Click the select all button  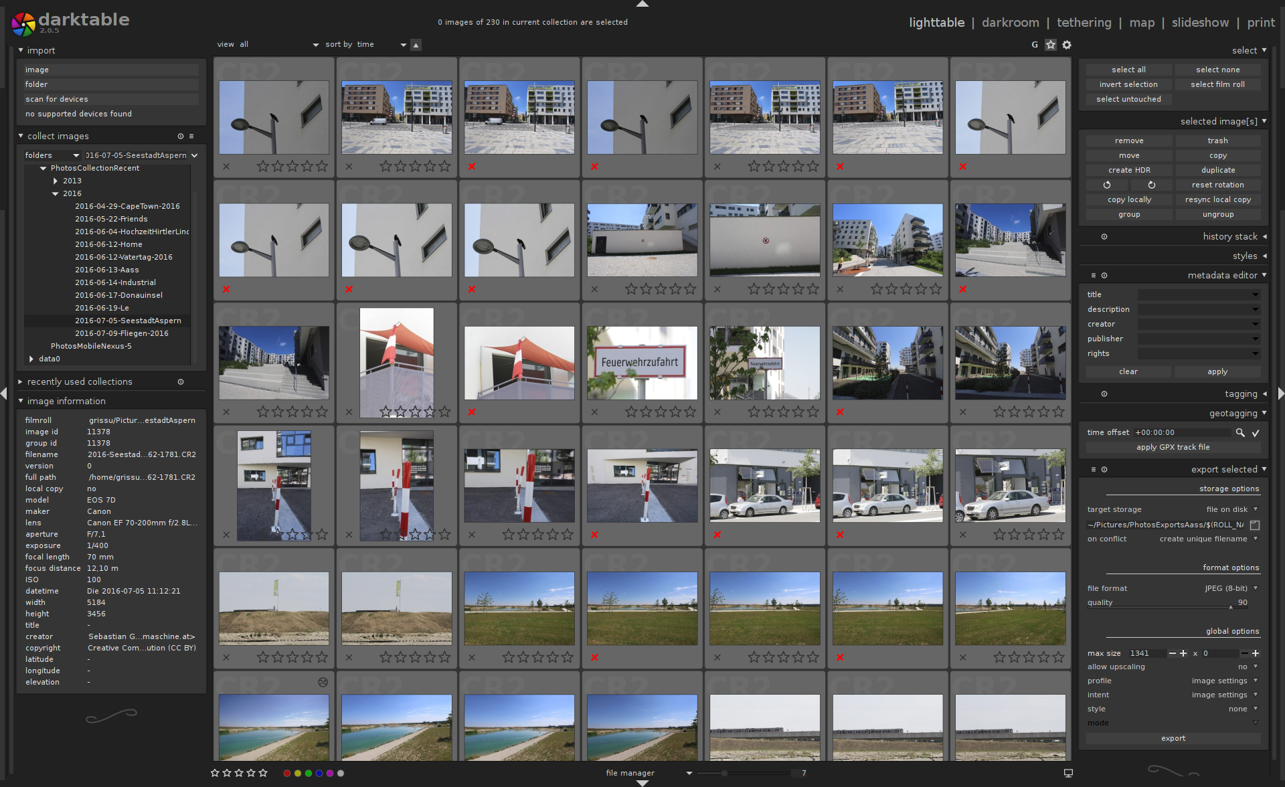(1128, 70)
